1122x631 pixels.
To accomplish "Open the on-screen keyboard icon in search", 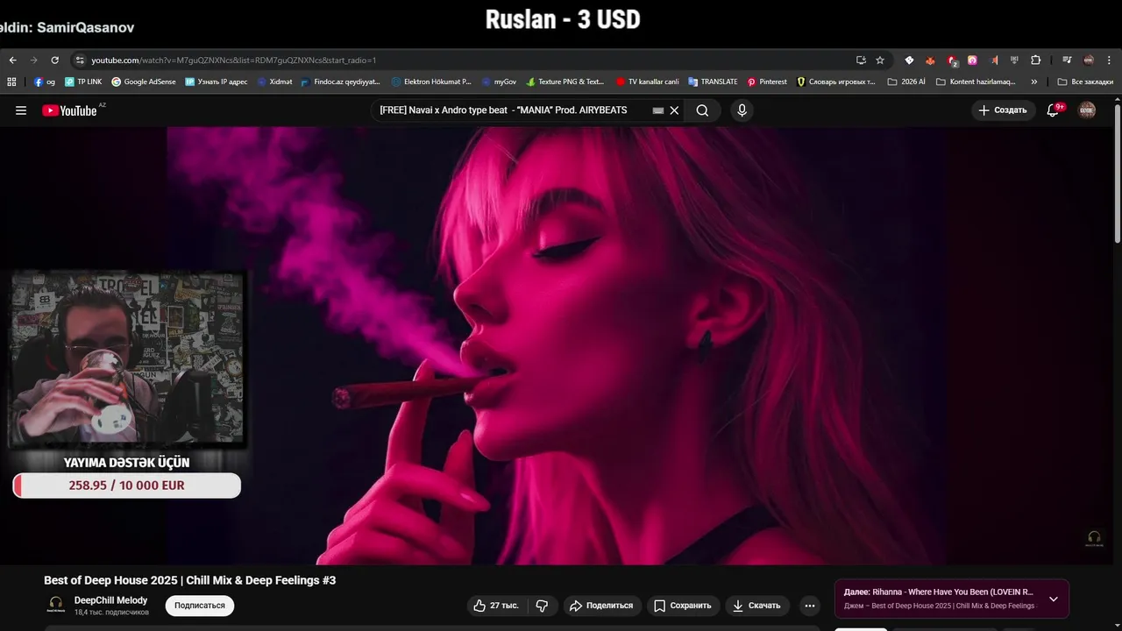I will 658,110.
